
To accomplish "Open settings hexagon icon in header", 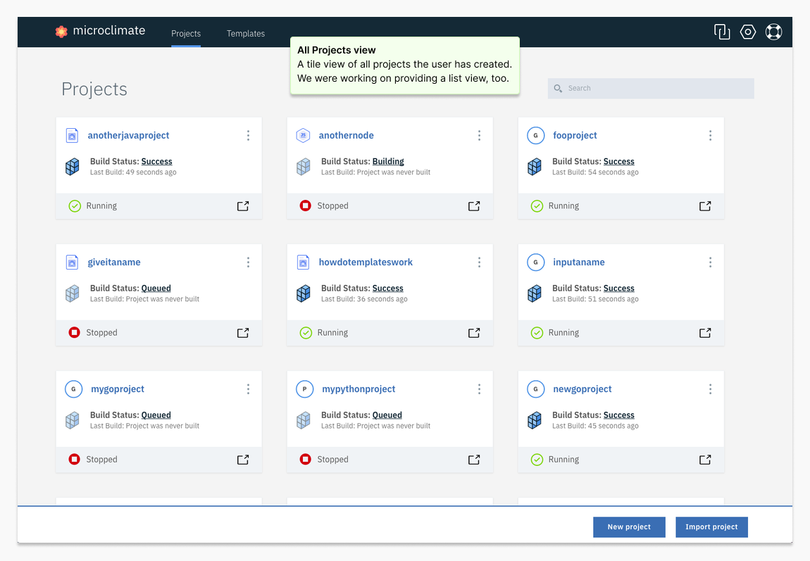I will coord(748,32).
